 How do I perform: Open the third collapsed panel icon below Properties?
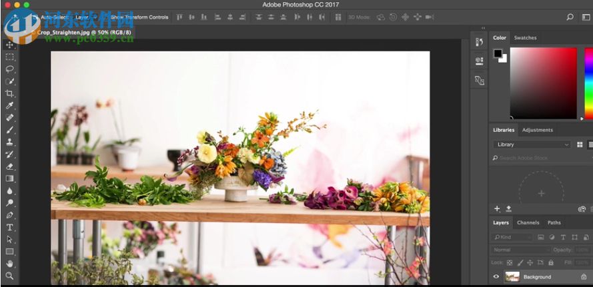[x=480, y=80]
